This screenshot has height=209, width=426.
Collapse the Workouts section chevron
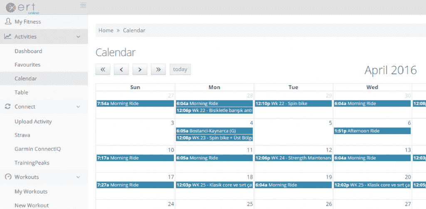[x=79, y=177]
